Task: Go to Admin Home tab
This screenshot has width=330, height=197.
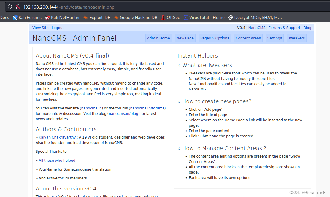Action: tap(158, 38)
